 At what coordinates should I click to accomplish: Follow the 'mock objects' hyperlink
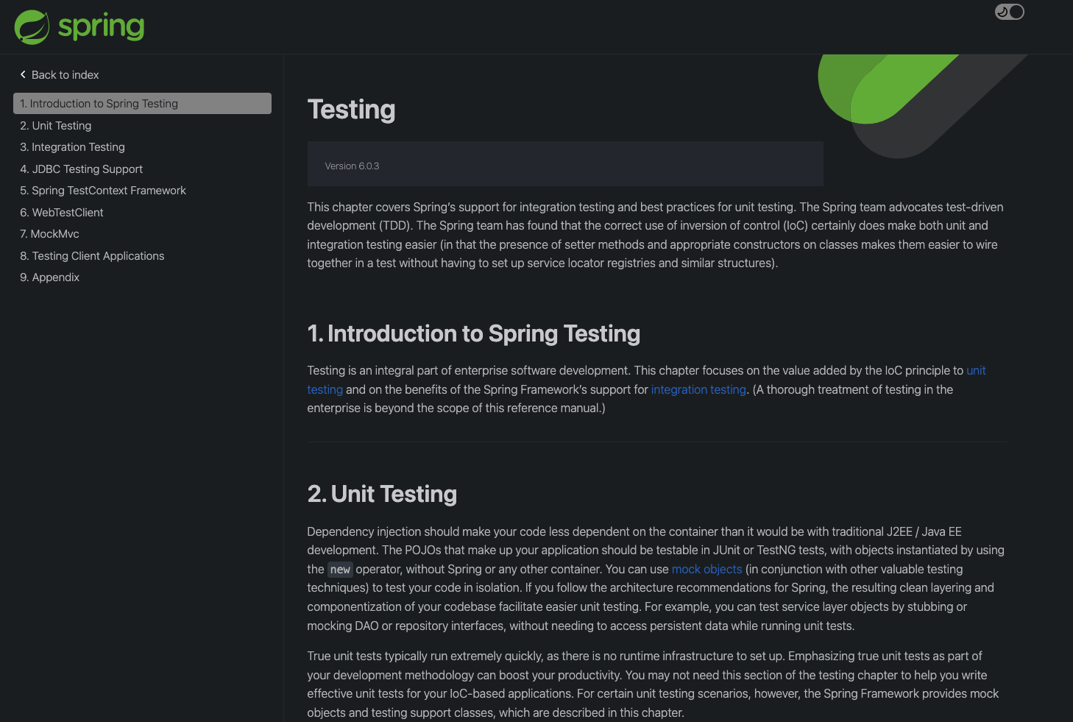point(707,569)
